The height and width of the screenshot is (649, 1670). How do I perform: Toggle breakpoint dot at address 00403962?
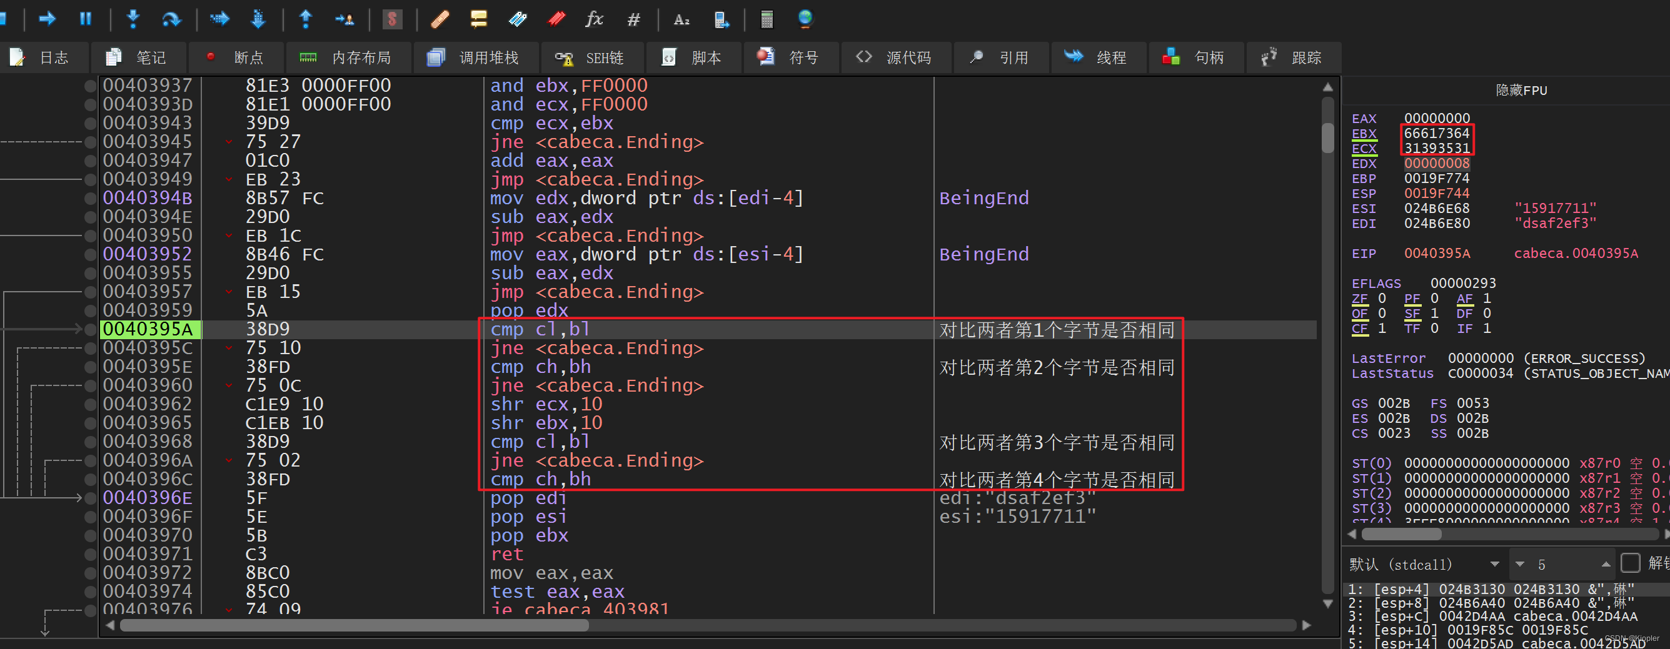click(91, 404)
